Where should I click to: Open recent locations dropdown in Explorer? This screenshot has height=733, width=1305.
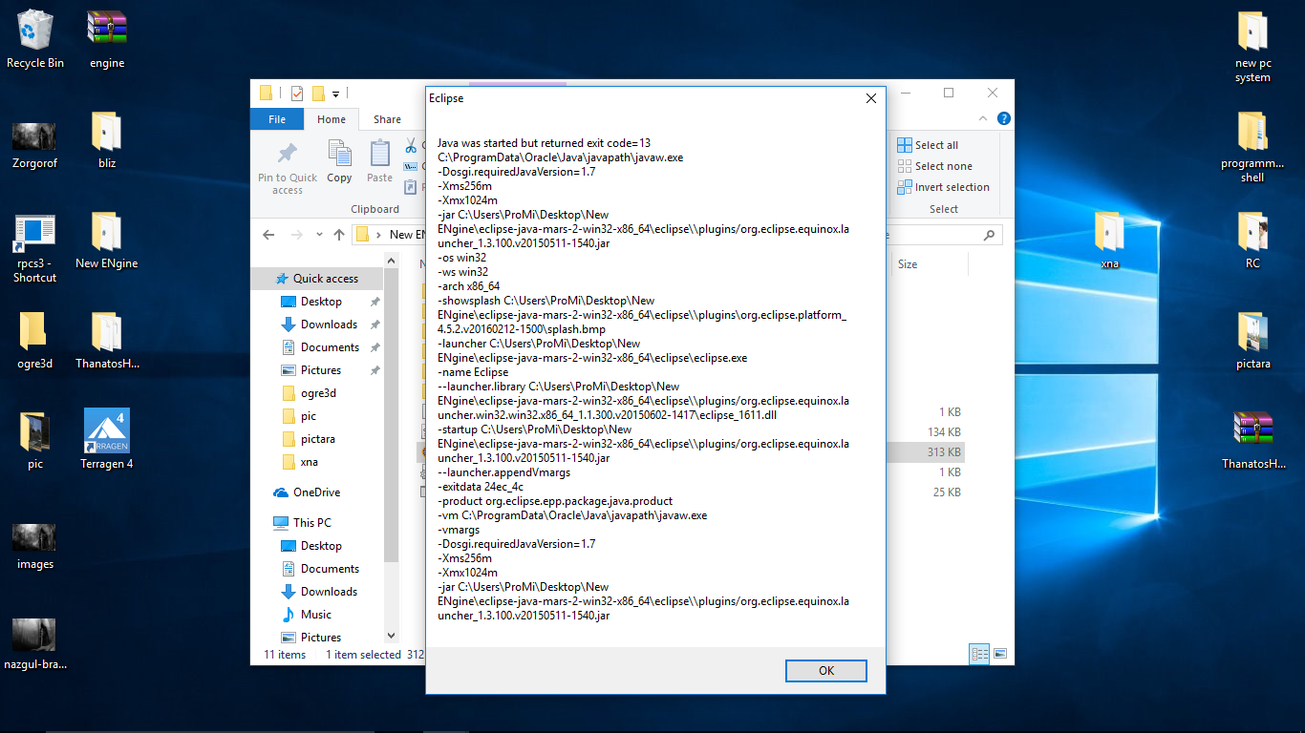pos(319,235)
